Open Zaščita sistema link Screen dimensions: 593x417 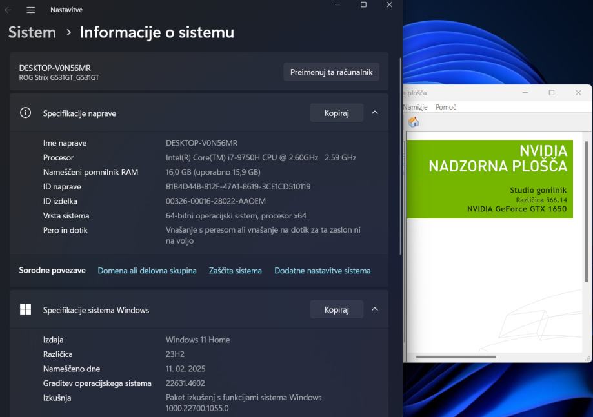(236, 271)
